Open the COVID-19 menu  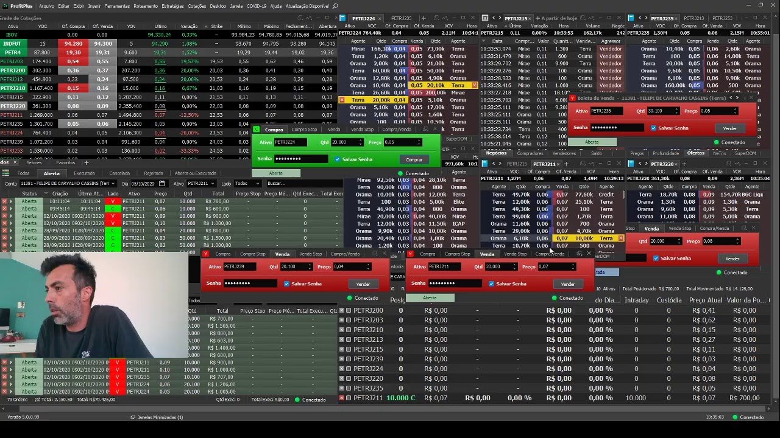256,6
